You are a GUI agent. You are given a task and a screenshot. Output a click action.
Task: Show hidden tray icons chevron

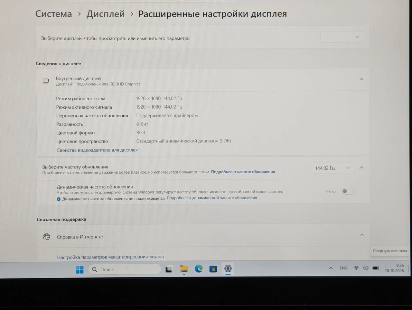point(331,268)
